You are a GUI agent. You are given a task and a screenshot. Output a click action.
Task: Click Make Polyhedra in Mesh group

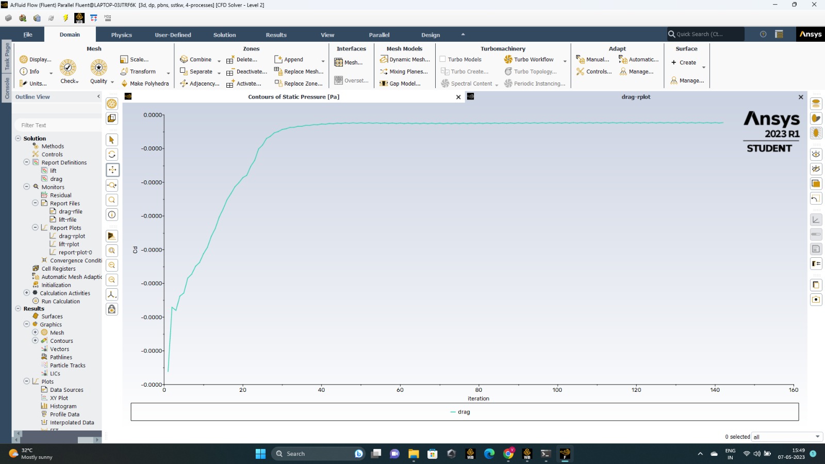[x=144, y=84]
